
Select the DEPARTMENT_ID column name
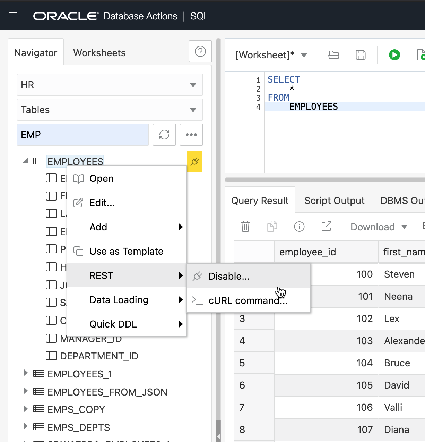tap(99, 356)
